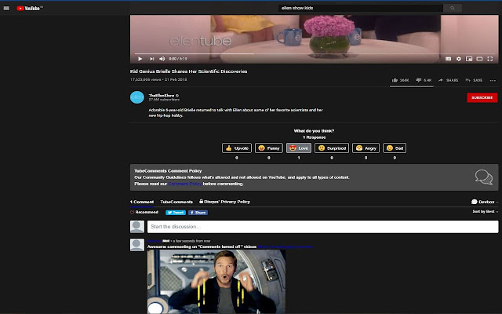Open the TubeComments tab
This screenshot has height=314, width=502.
176,202
